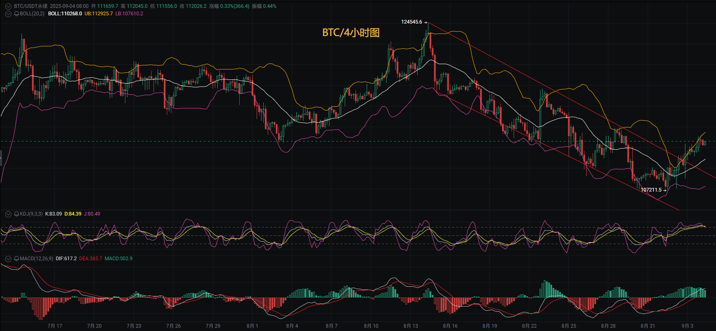
Task: Click the 8月 22 date on time axis
Action: 529,326
